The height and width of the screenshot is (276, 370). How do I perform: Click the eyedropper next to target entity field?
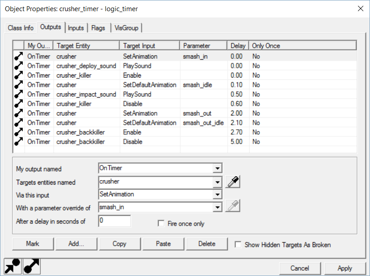[232, 182]
